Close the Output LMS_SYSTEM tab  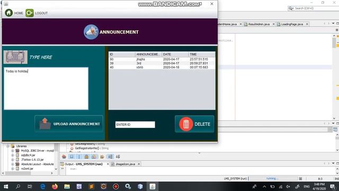108,164
